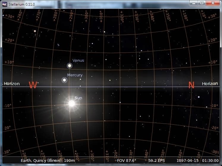Click the "-20°" altitude label on right edge
Image resolution: width=222 pixels, height=166 pixels.
pos(215,128)
